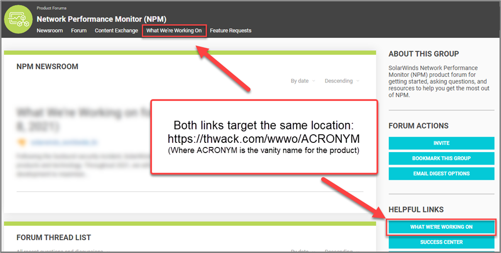Click the Success Center button
The height and width of the screenshot is (253, 501).
(441, 242)
